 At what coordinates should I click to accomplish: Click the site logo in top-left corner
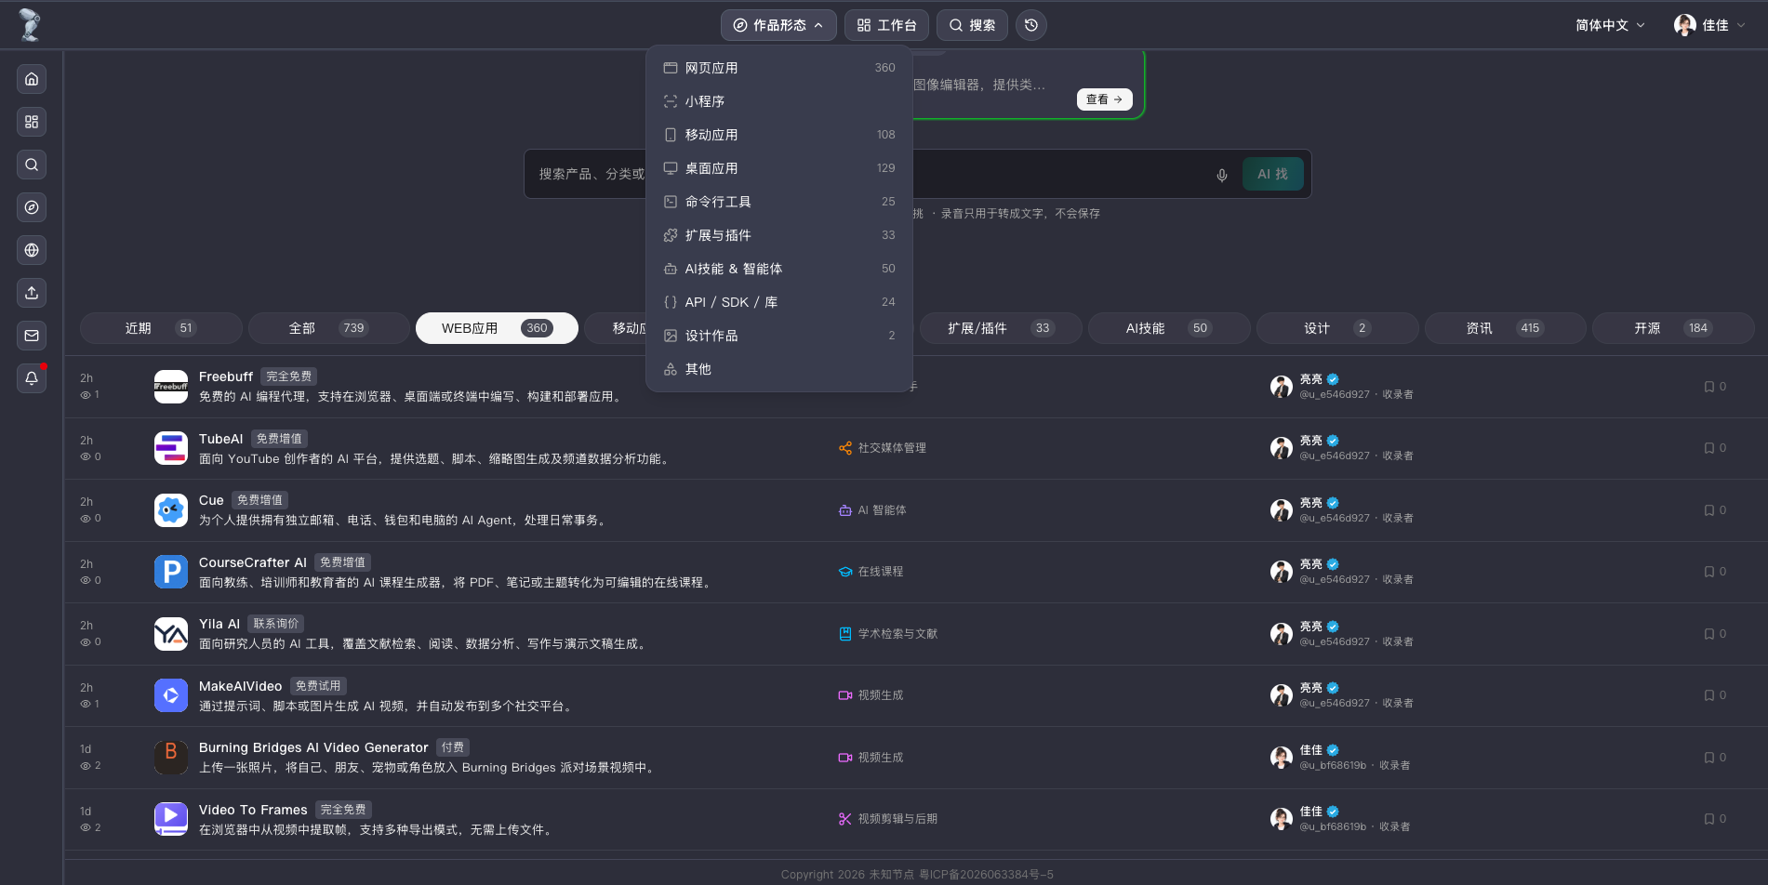click(30, 25)
